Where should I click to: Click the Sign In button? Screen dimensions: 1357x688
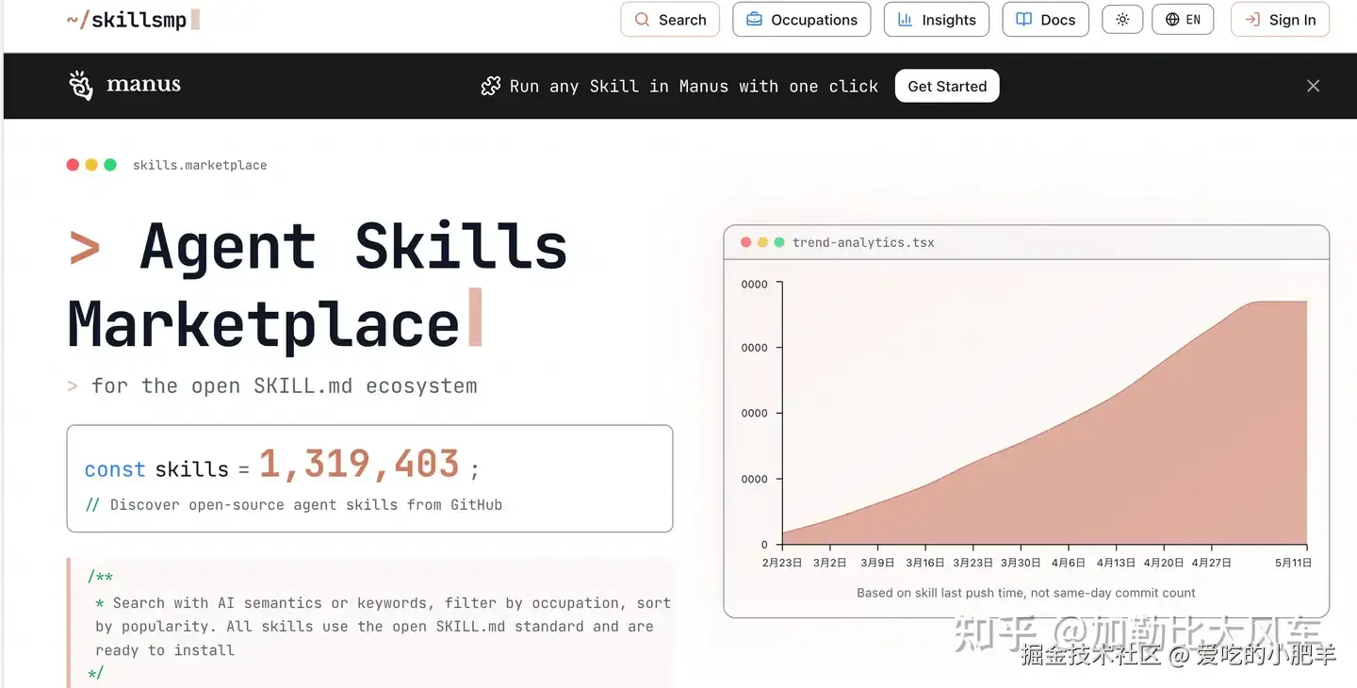coord(1280,20)
